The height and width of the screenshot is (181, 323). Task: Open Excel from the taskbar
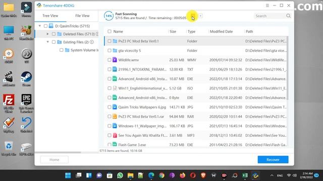coord(245,175)
